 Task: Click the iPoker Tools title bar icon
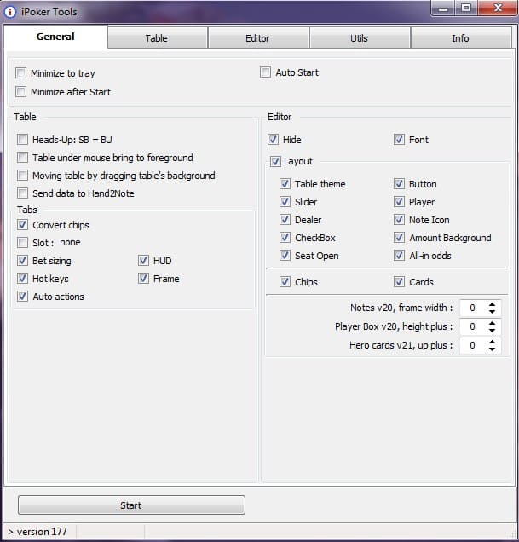[x=9, y=12]
